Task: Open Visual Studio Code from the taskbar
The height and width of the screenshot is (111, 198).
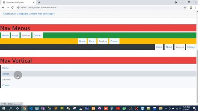Action: [31, 108]
